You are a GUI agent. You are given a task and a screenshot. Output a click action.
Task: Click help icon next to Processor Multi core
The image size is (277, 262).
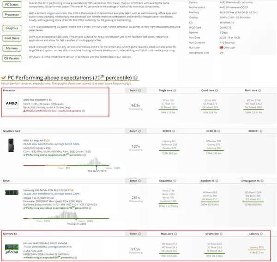point(259,90)
